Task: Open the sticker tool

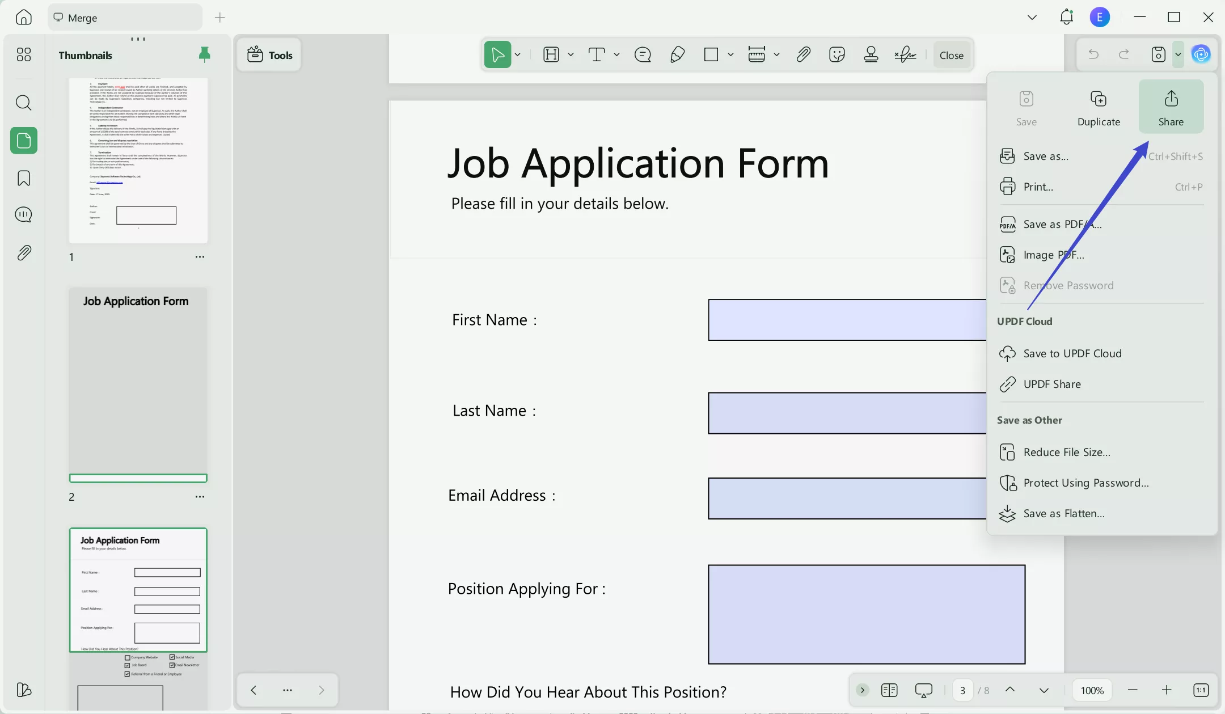Action: [837, 54]
